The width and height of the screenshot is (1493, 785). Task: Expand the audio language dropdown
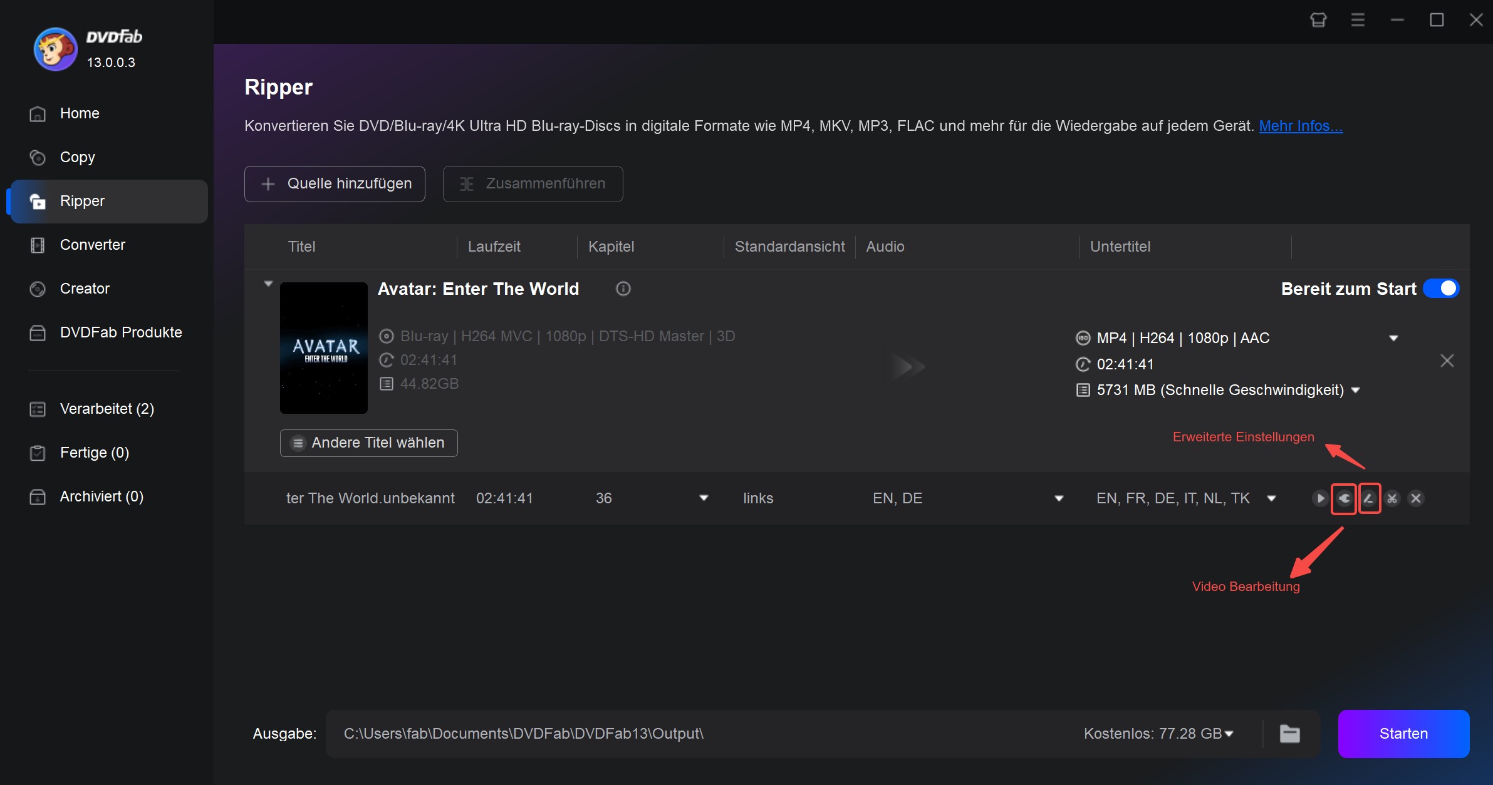coord(1059,497)
